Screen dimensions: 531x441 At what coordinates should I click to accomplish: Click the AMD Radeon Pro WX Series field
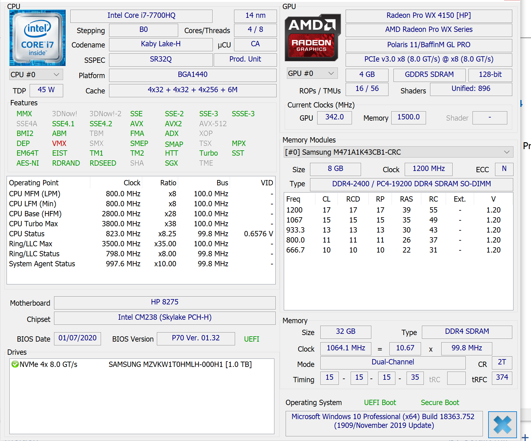pyautogui.click(x=428, y=30)
